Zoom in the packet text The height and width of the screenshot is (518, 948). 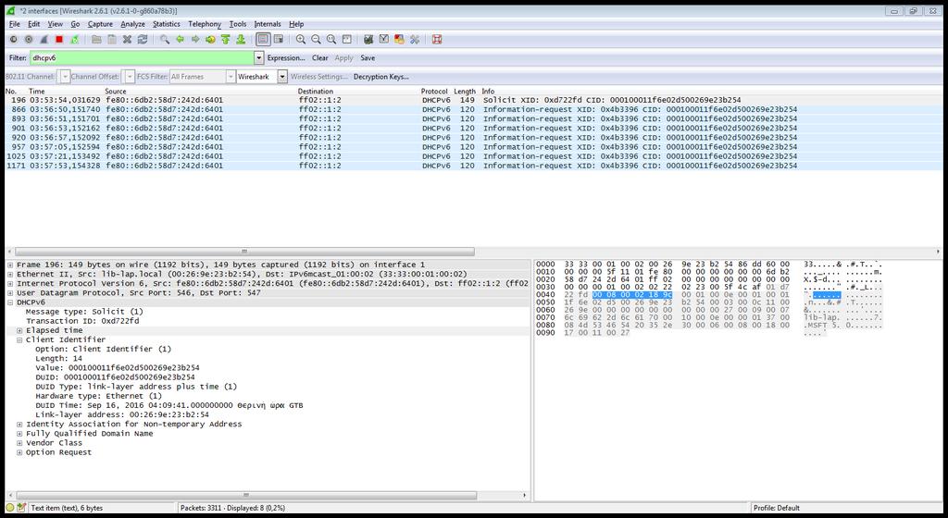[301, 39]
